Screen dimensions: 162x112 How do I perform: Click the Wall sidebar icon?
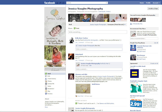[46, 74]
